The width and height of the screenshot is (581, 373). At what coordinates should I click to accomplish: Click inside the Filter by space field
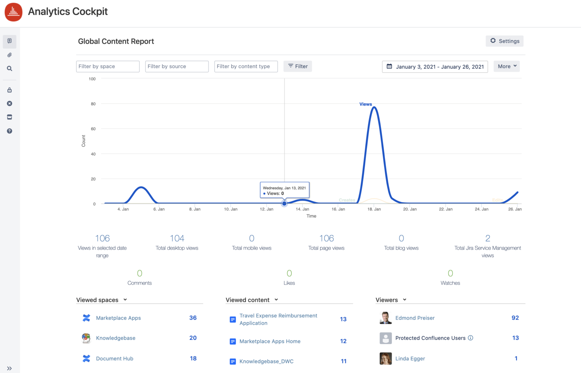107,66
